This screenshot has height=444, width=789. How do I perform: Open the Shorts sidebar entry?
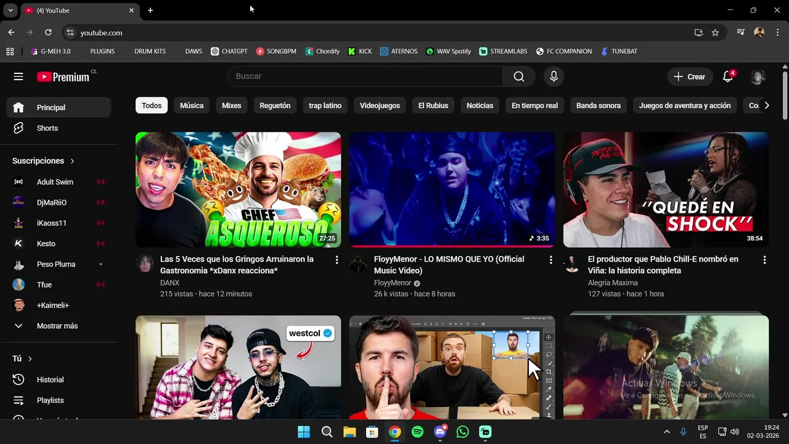(x=59, y=128)
